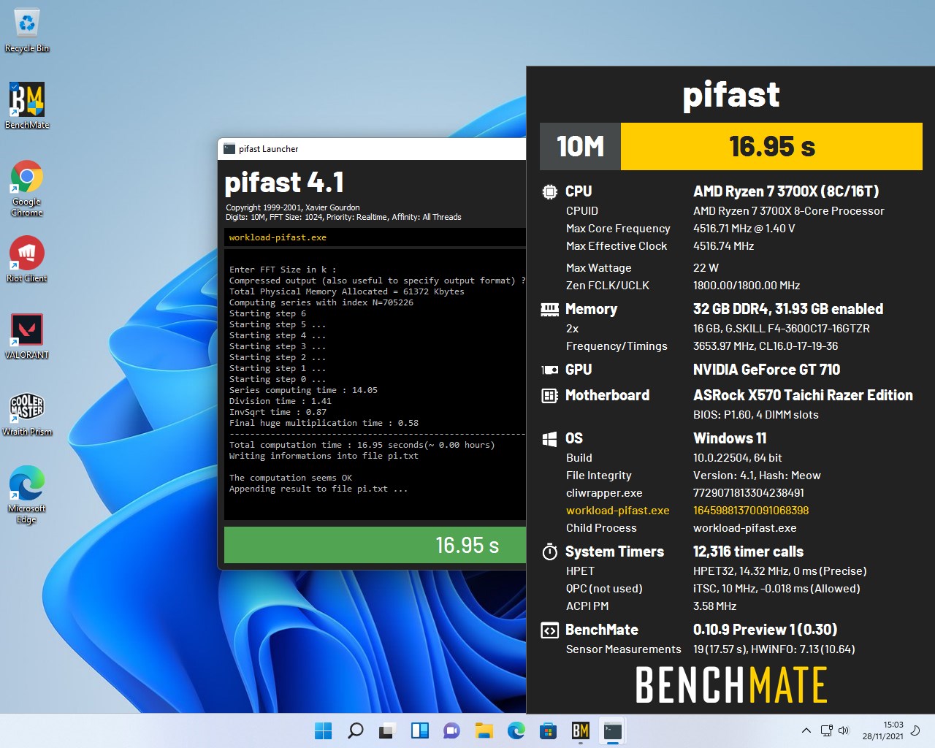Open Microsoft Store from taskbar
Viewport: 935px width, 748px height.
(549, 730)
